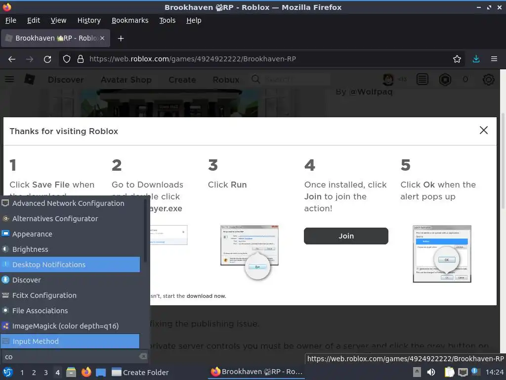Switch to workspace 4
This screenshot has width=506, height=380.
[57, 373]
